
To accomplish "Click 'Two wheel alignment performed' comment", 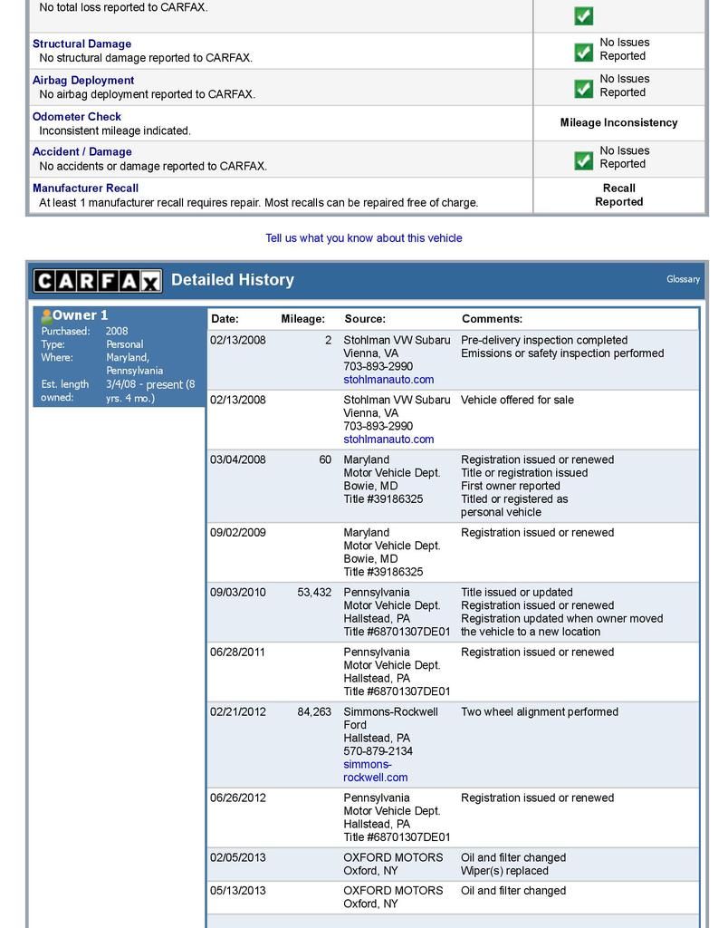I will pyautogui.click(x=540, y=712).
